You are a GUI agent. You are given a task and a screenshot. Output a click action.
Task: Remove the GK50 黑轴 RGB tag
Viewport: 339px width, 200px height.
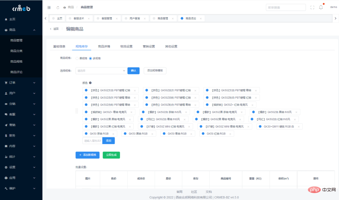152,134
